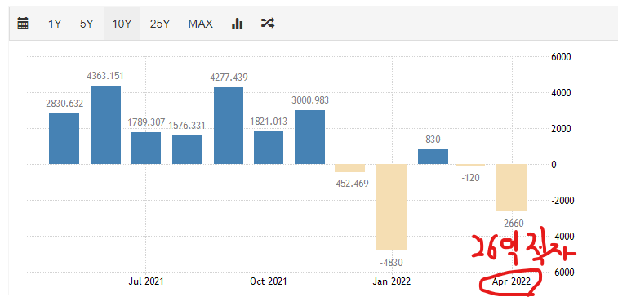Screen dimensions: 618x297
Task: Click the -120 data label
Action: (470, 178)
